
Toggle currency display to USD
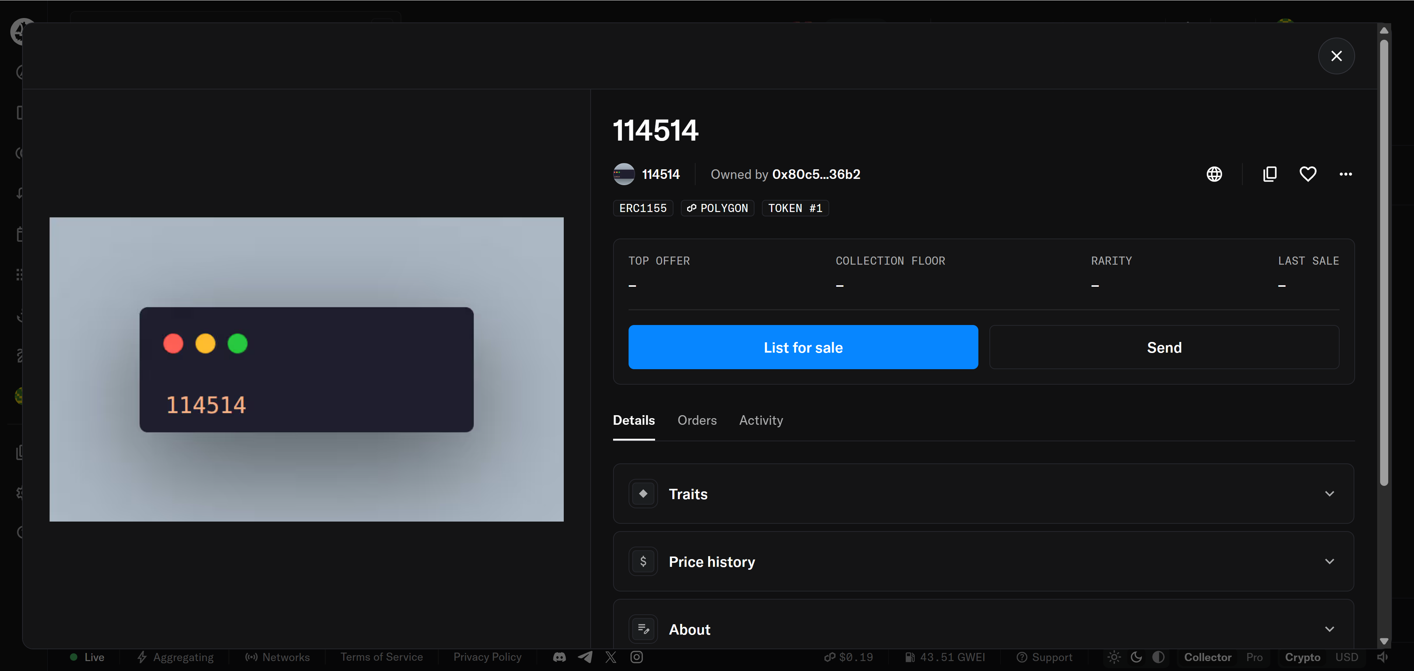click(x=1347, y=657)
